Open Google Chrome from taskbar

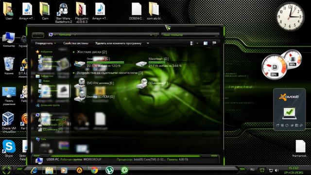click(x=94, y=170)
